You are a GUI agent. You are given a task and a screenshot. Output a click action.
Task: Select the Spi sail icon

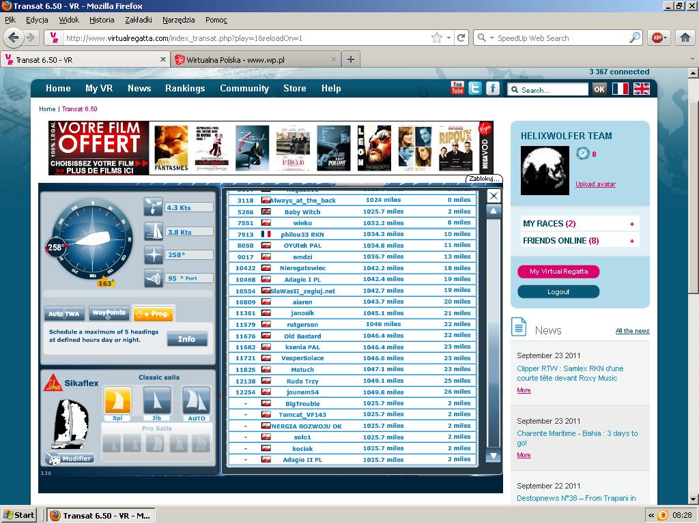pyautogui.click(x=117, y=401)
